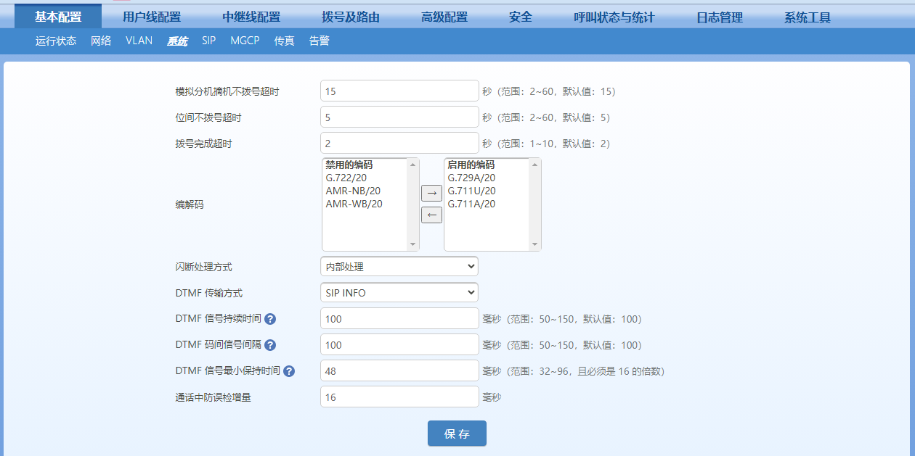This screenshot has height=456, width=915.
Task: Open the 系统工具 tab
Action: [x=806, y=15]
